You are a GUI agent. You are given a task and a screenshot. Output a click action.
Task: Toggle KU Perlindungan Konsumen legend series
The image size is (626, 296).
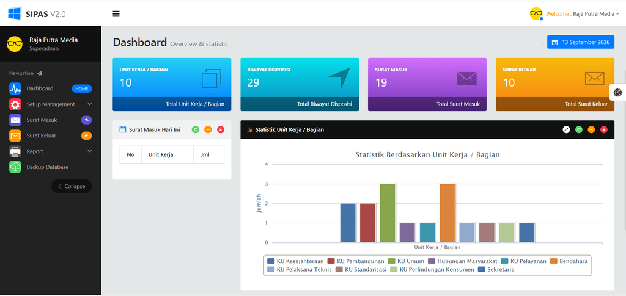pos(432,270)
